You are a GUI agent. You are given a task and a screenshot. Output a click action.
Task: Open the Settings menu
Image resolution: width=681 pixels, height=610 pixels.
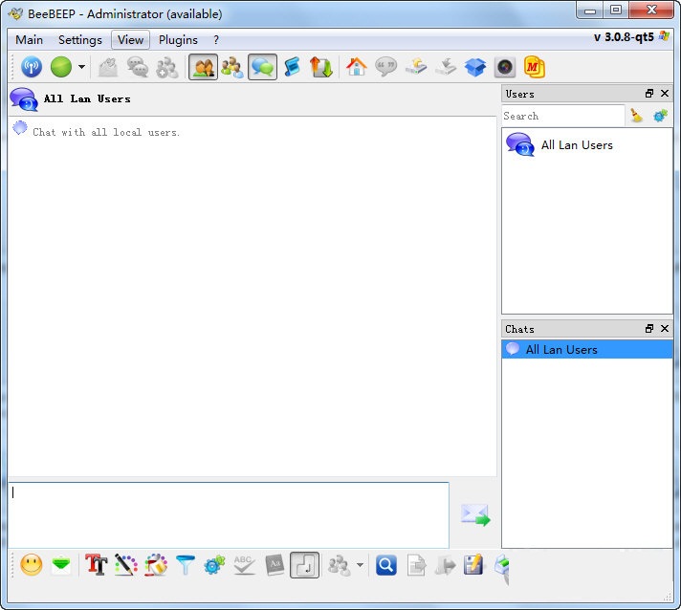tap(79, 40)
